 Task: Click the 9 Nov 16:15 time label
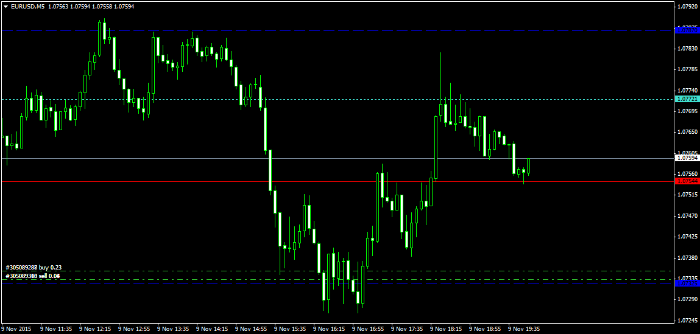tap(330, 329)
